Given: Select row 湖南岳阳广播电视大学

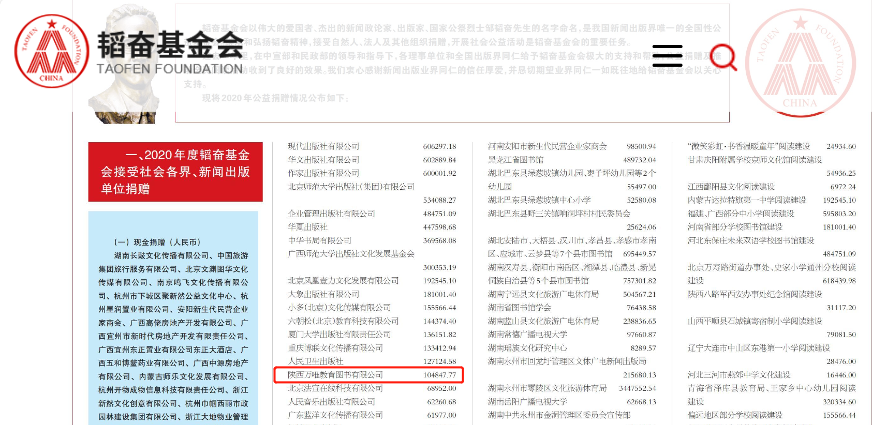Looking at the screenshot, I should point(572,402).
